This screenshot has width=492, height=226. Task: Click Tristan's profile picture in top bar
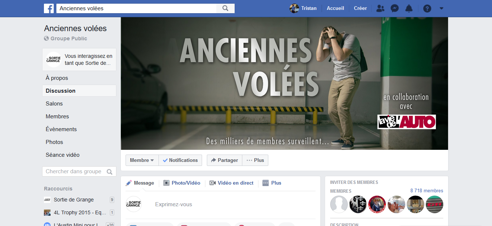tap(294, 8)
